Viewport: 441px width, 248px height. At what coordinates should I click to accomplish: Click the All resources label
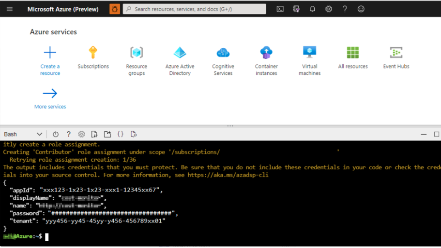pos(353,67)
